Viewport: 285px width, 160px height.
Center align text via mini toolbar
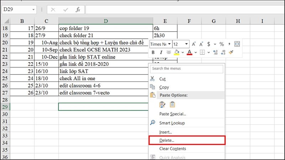click(x=169, y=52)
